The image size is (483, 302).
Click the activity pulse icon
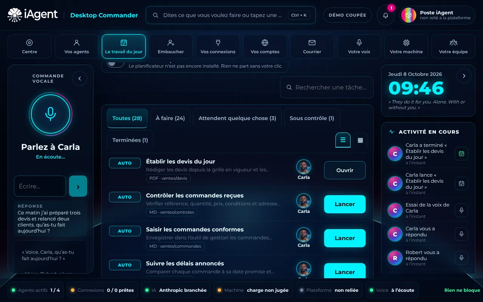tap(392, 132)
